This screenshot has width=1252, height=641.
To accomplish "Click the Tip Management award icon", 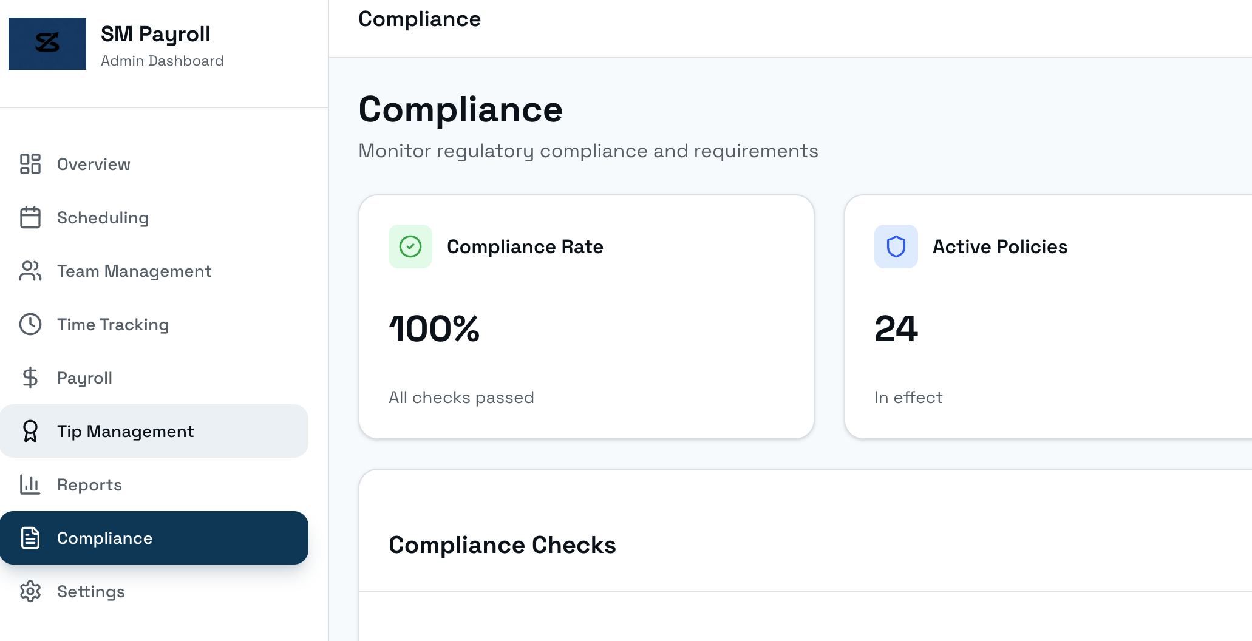I will (x=30, y=431).
